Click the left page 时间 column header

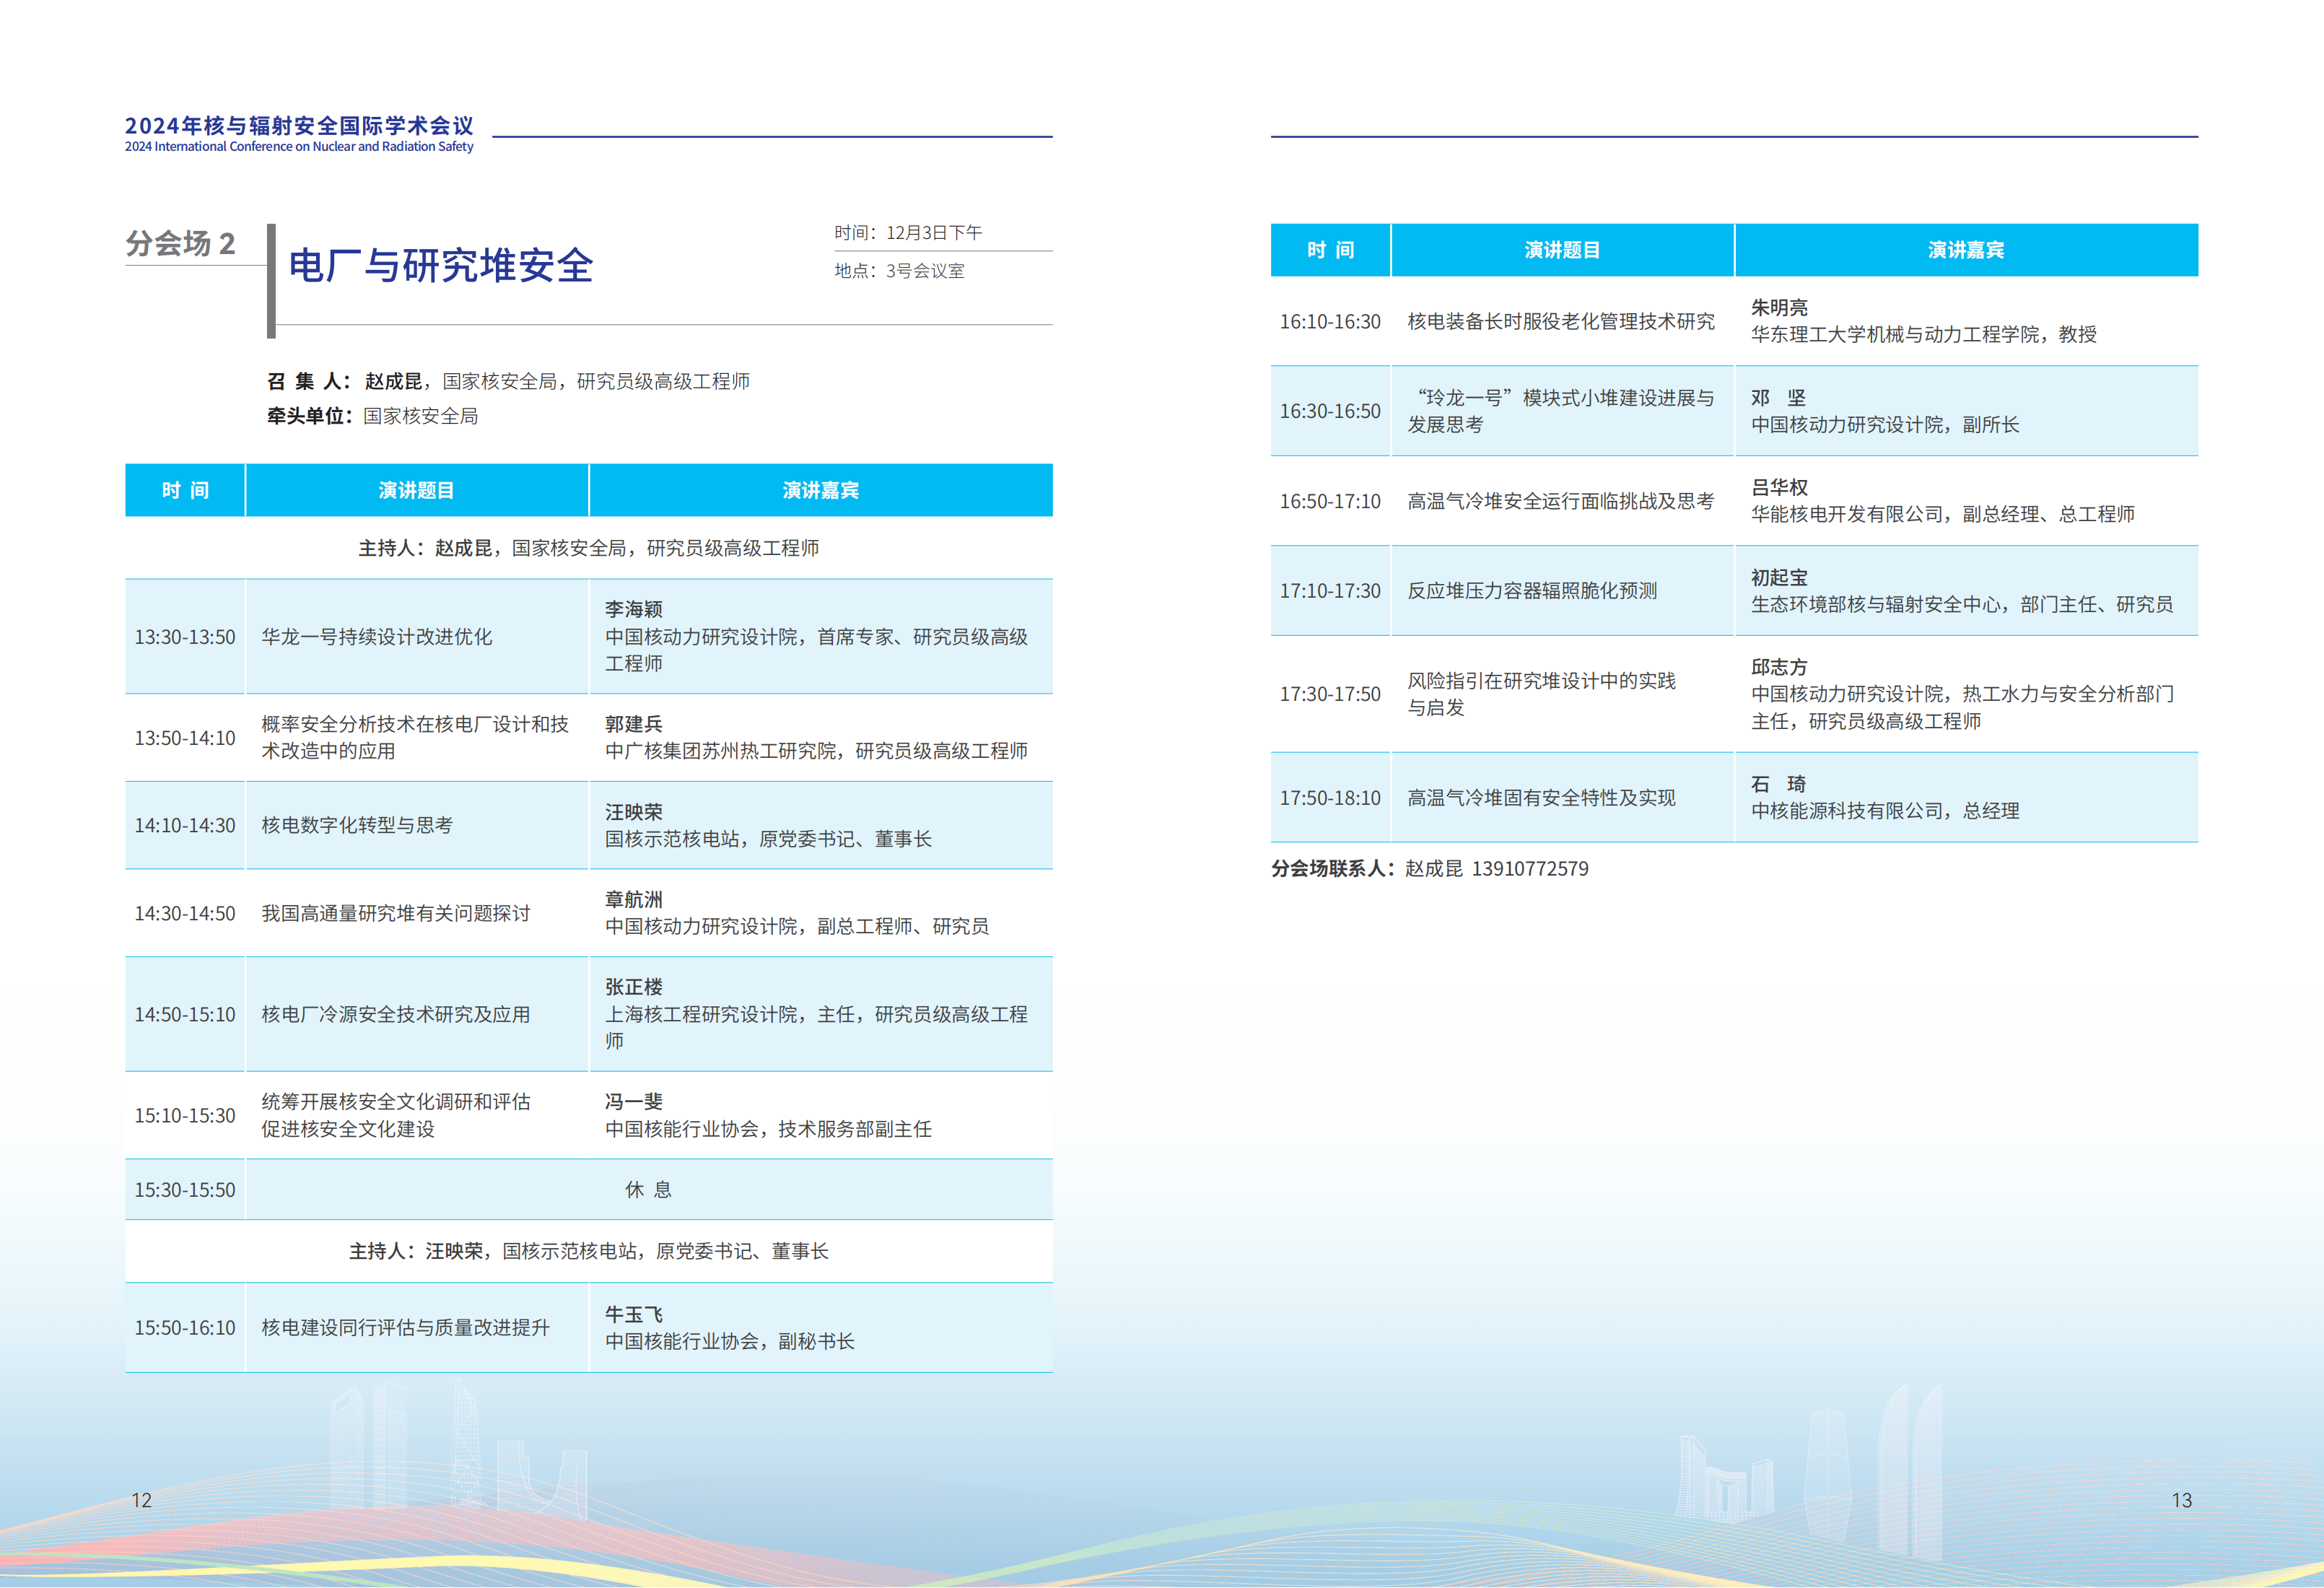[185, 490]
